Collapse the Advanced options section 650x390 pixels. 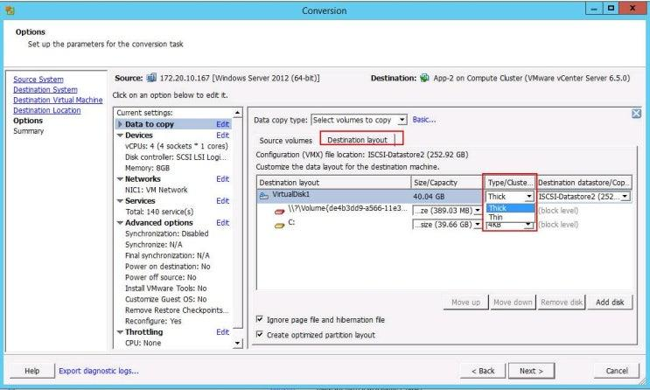click(x=120, y=223)
